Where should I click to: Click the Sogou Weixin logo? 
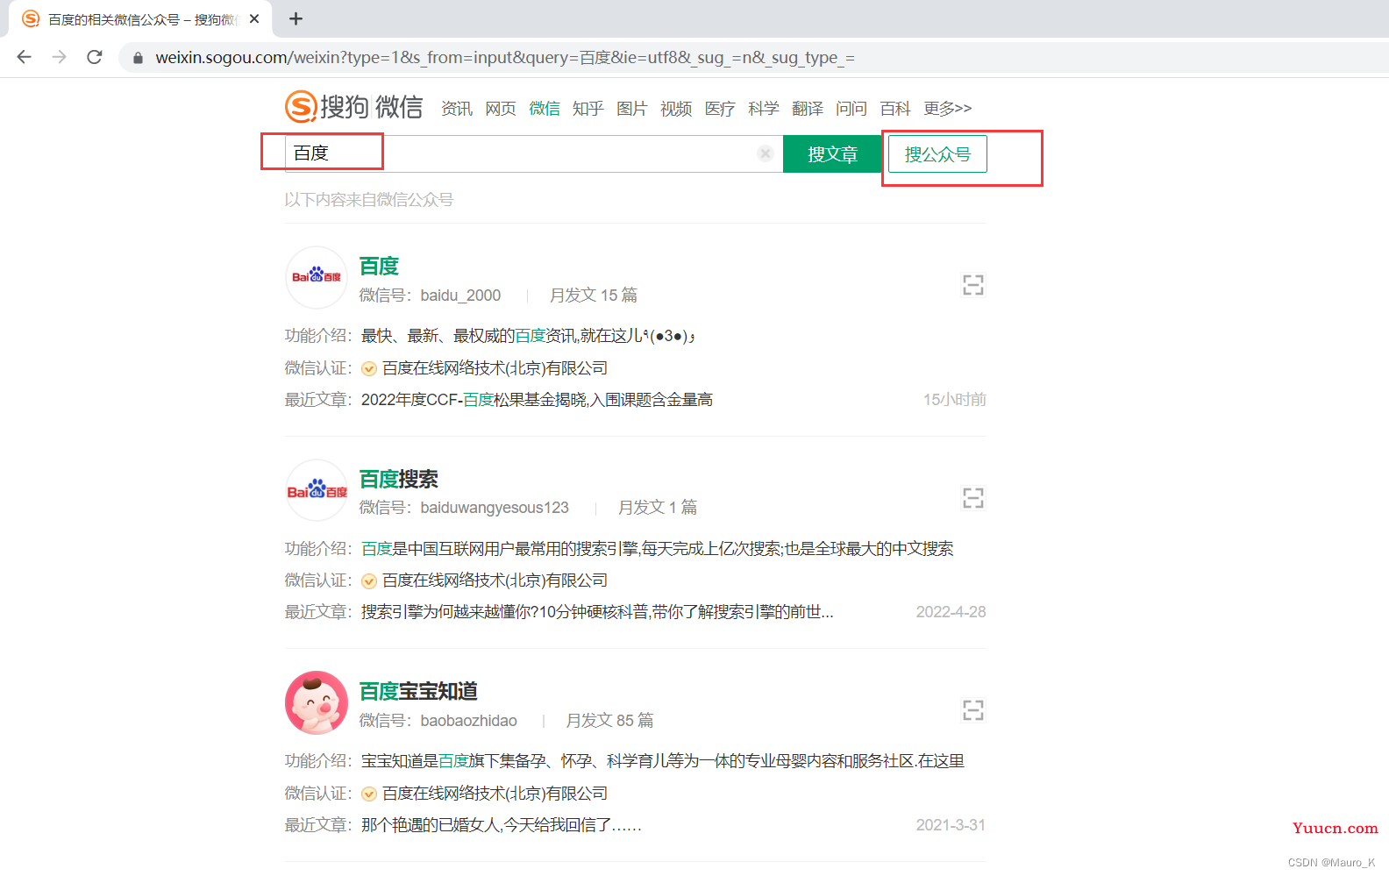point(353,107)
